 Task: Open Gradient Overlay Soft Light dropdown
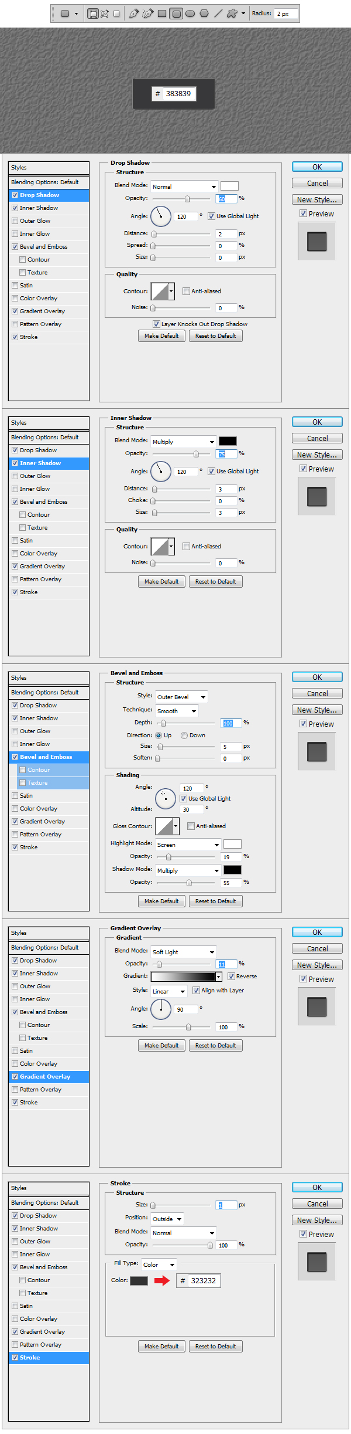[x=184, y=952]
